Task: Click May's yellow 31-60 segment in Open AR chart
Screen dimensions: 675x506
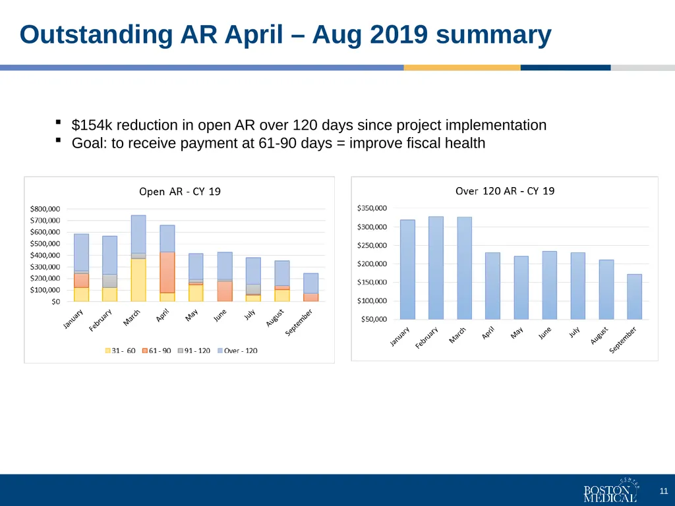Action: (x=196, y=293)
